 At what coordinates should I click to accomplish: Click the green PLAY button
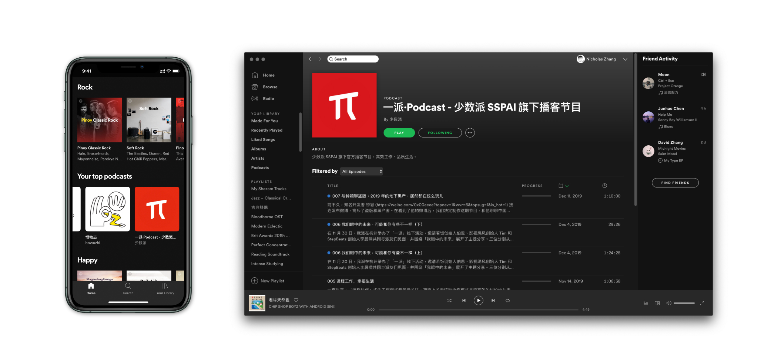399,133
